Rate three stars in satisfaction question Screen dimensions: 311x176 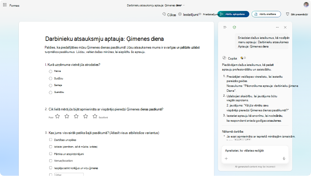pyautogui.click(x=76, y=116)
